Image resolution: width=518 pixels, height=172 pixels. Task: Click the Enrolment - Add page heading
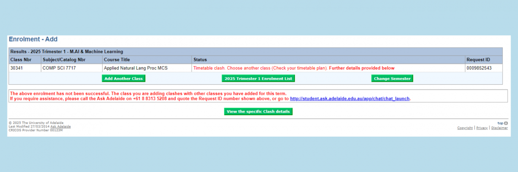point(33,39)
